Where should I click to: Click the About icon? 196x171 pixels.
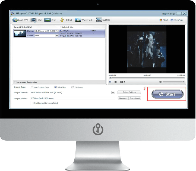[161, 20]
